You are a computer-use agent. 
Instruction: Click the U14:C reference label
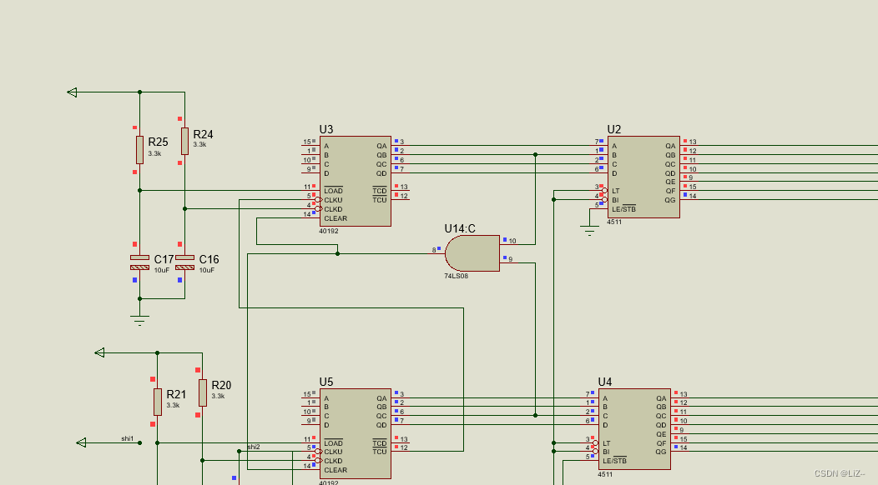460,229
